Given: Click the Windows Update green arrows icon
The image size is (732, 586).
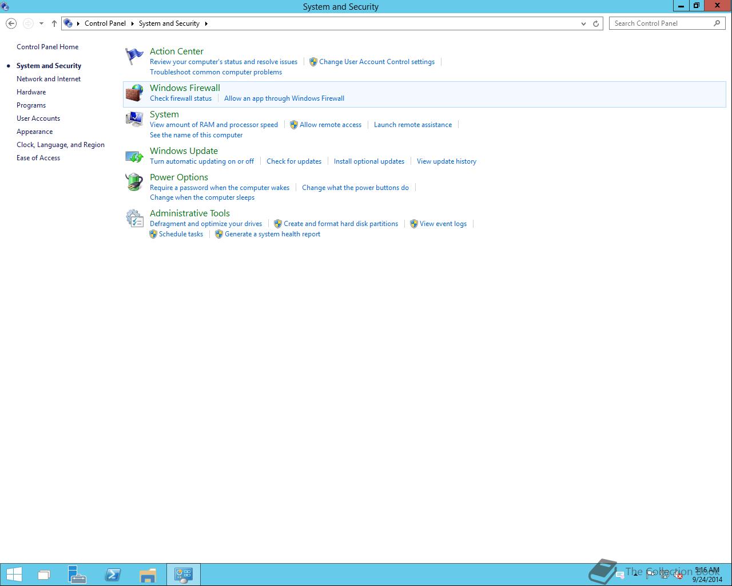Looking at the screenshot, I should pos(134,156).
